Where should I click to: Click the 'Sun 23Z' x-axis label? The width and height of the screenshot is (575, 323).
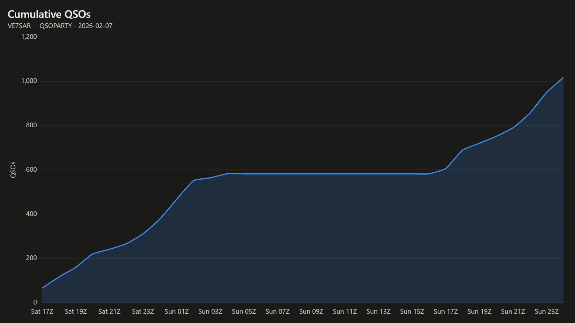[547, 312]
